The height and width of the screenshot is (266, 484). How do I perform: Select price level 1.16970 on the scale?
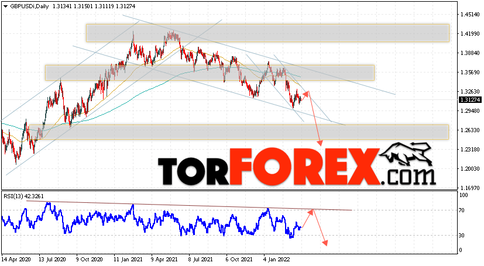pyautogui.click(x=470, y=188)
